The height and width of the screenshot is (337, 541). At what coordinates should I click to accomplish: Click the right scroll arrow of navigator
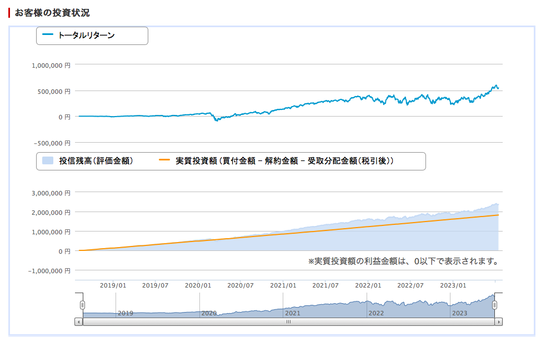click(499, 322)
